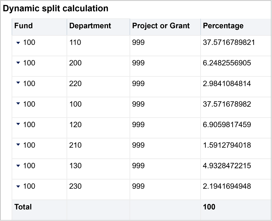The image size is (272, 221).
Task: Expand the row for Department 210
Action: click(x=18, y=145)
